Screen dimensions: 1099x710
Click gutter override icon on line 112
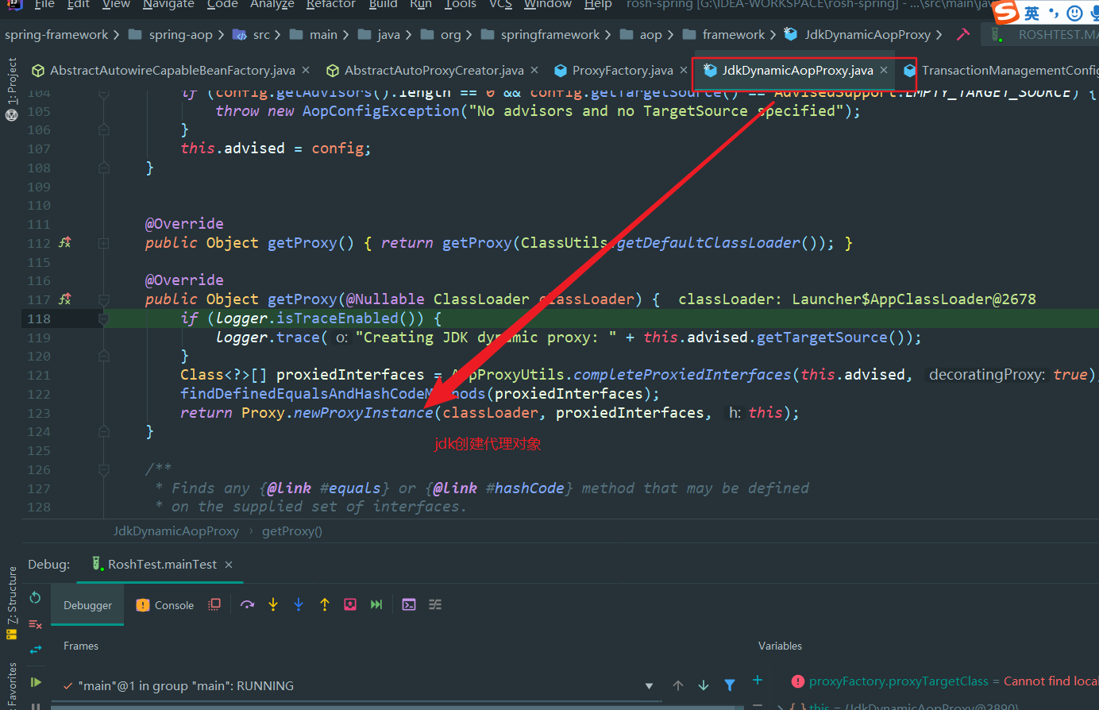coord(65,243)
